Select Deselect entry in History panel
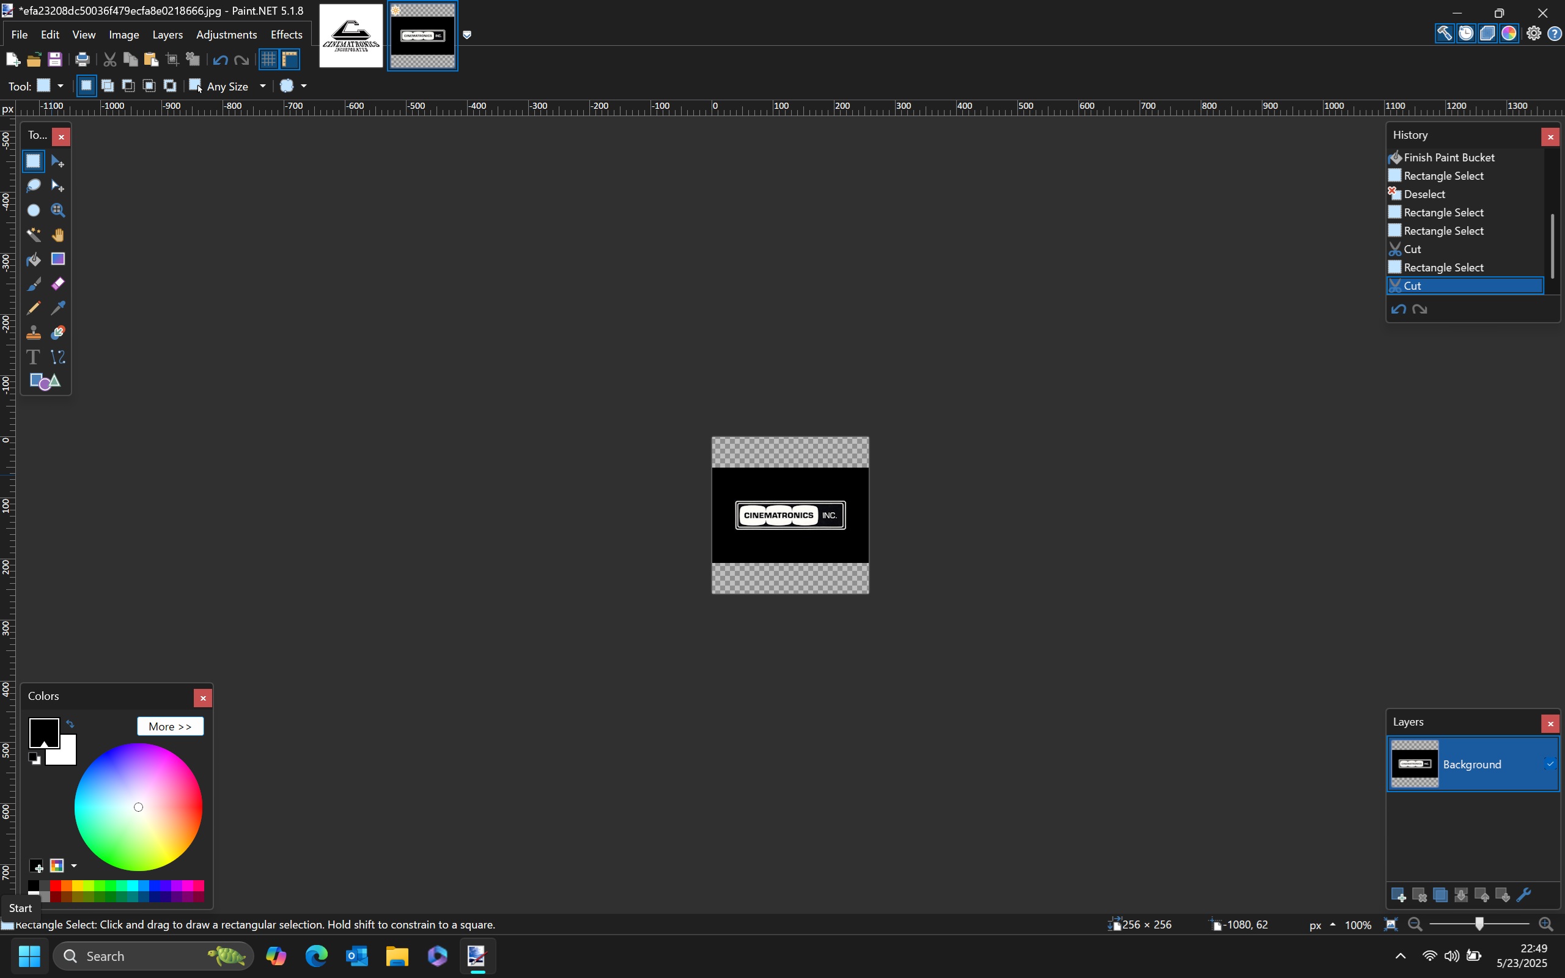Image resolution: width=1565 pixels, height=978 pixels. (x=1424, y=194)
